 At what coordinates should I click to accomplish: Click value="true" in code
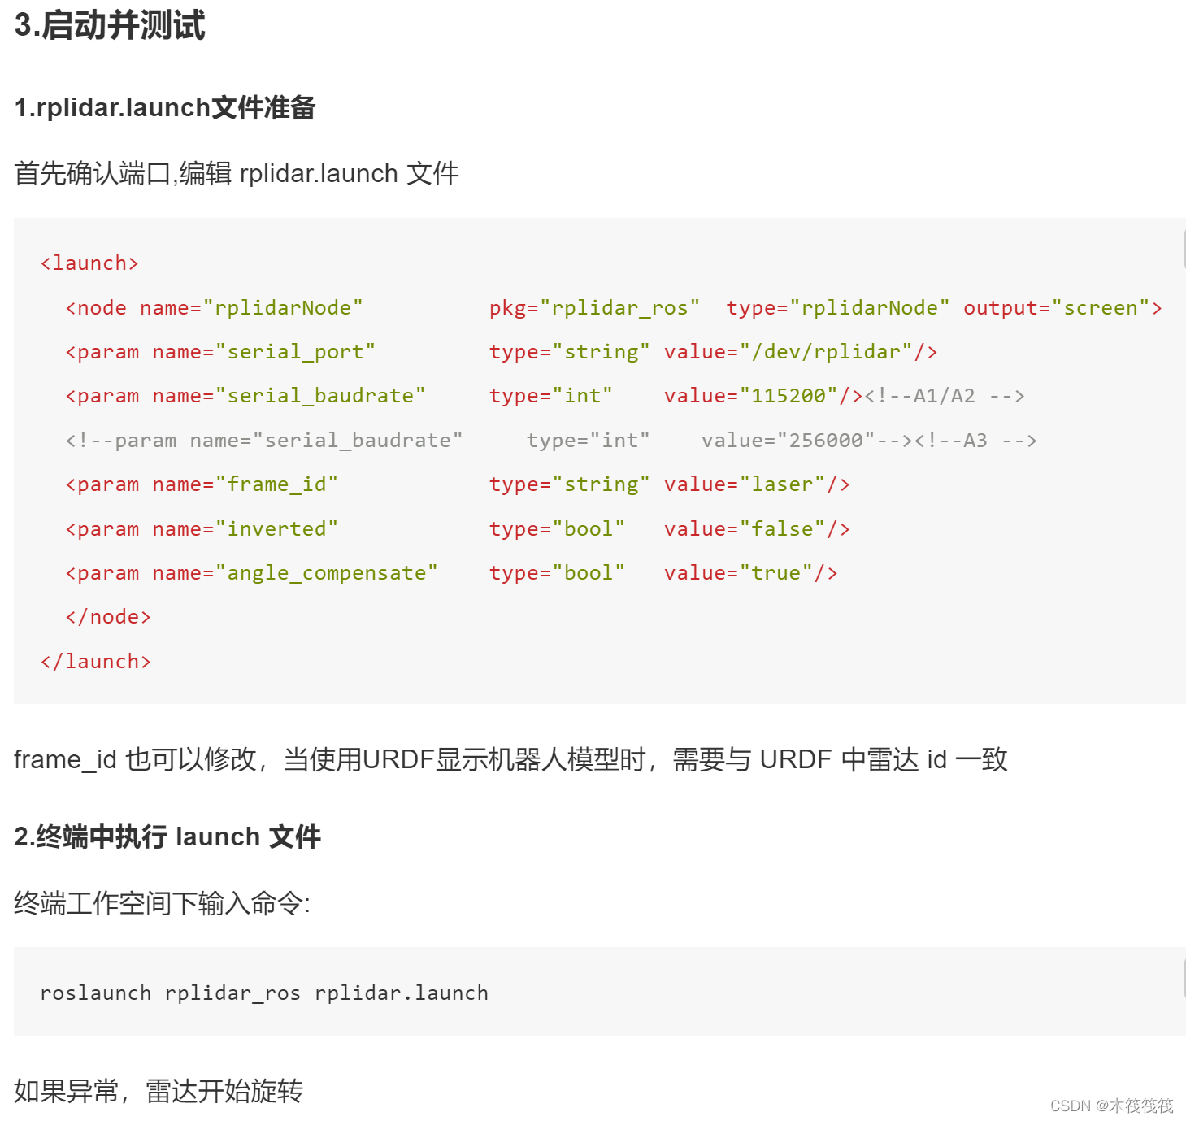point(738,573)
